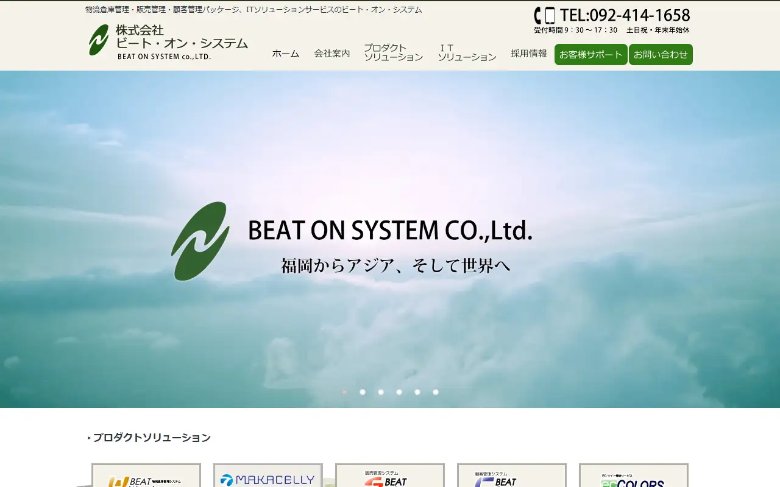780x487 pixels.
Task: Open the ITソリューション navigation item
Action: [x=467, y=52]
